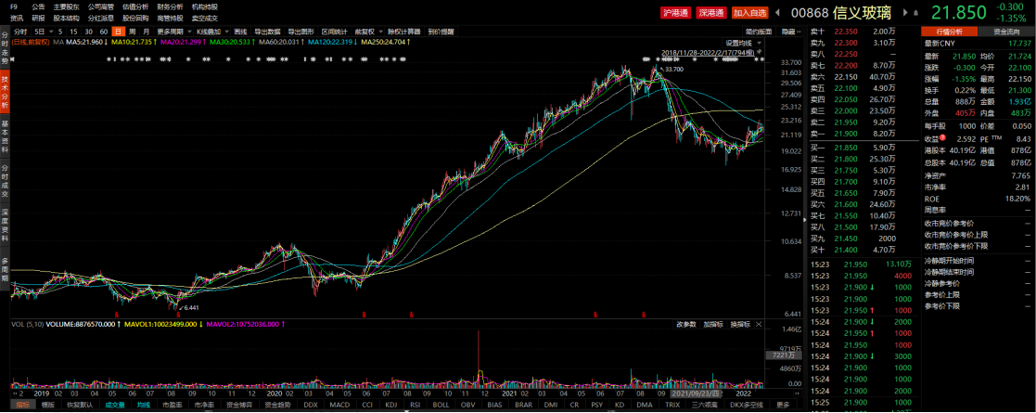Image resolution: width=1036 pixels, height=413 pixels.
Task: Open the 卖空成交 menu item
Action: click(205, 18)
